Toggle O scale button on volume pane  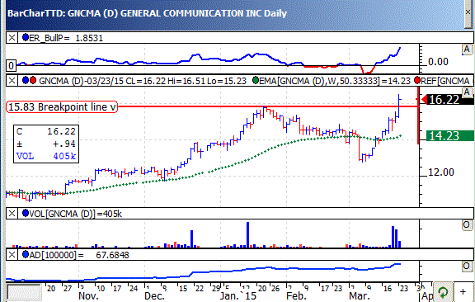click(466, 224)
